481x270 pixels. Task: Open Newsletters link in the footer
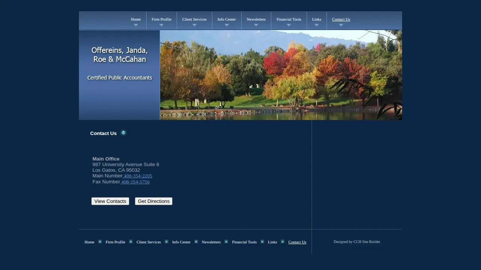(211, 242)
